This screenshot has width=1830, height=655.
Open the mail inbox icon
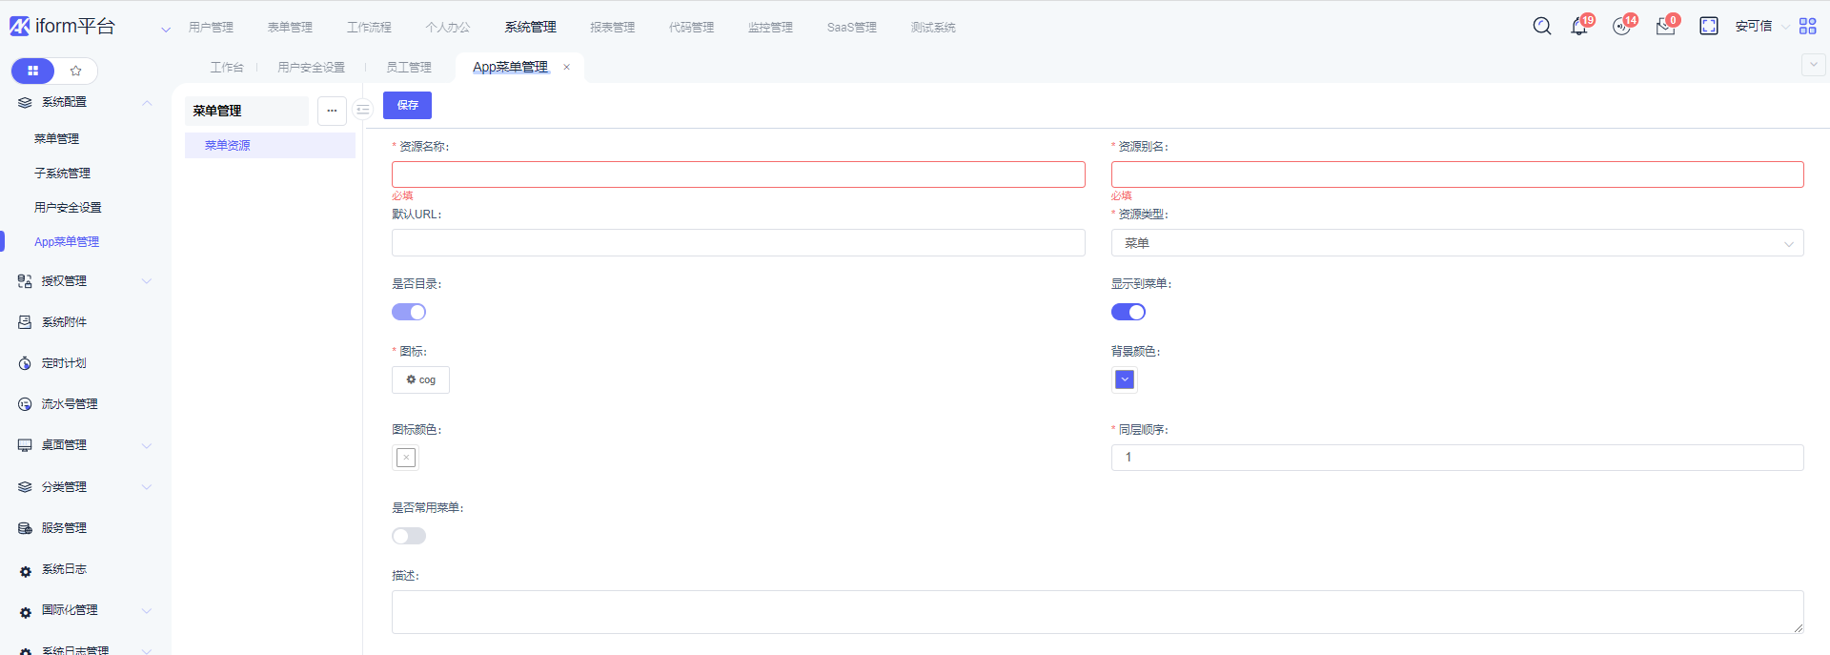pos(1665,27)
